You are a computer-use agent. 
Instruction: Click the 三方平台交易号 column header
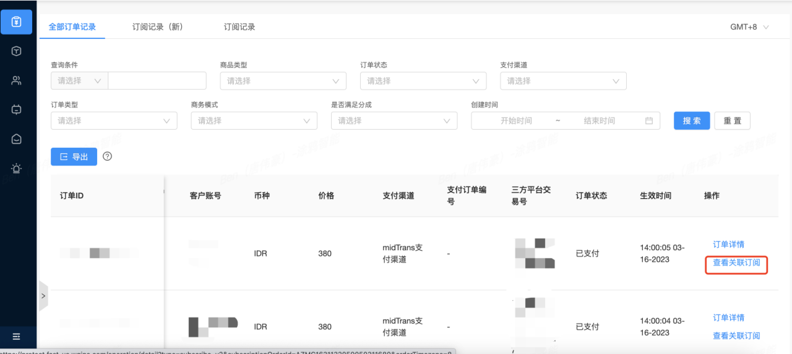pyautogui.click(x=531, y=196)
